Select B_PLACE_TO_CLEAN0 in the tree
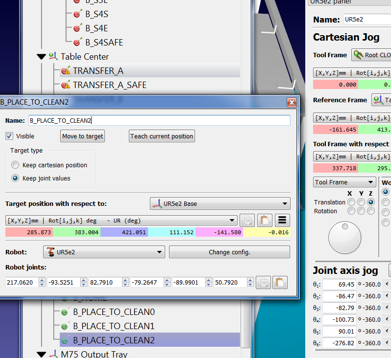The width and height of the screenshot is (391, 358). pyautogui.click(x=113, y=312)
